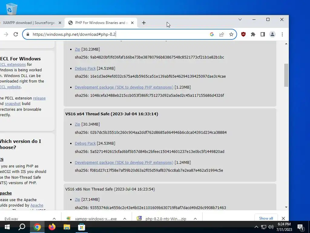Click the VS16 x86 Non Thread Safe heading
This screenshot has width=310, height=233.
pos(110,189)
